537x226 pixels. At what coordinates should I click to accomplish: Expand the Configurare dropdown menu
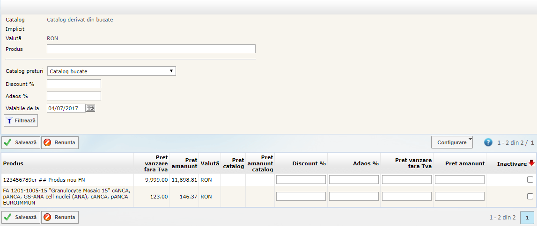[x=452, y=142]
